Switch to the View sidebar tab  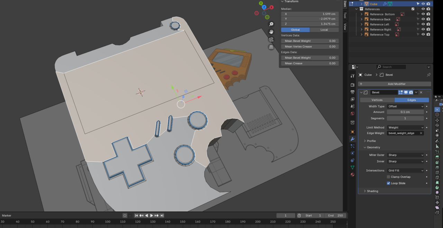tap(345, 25)
